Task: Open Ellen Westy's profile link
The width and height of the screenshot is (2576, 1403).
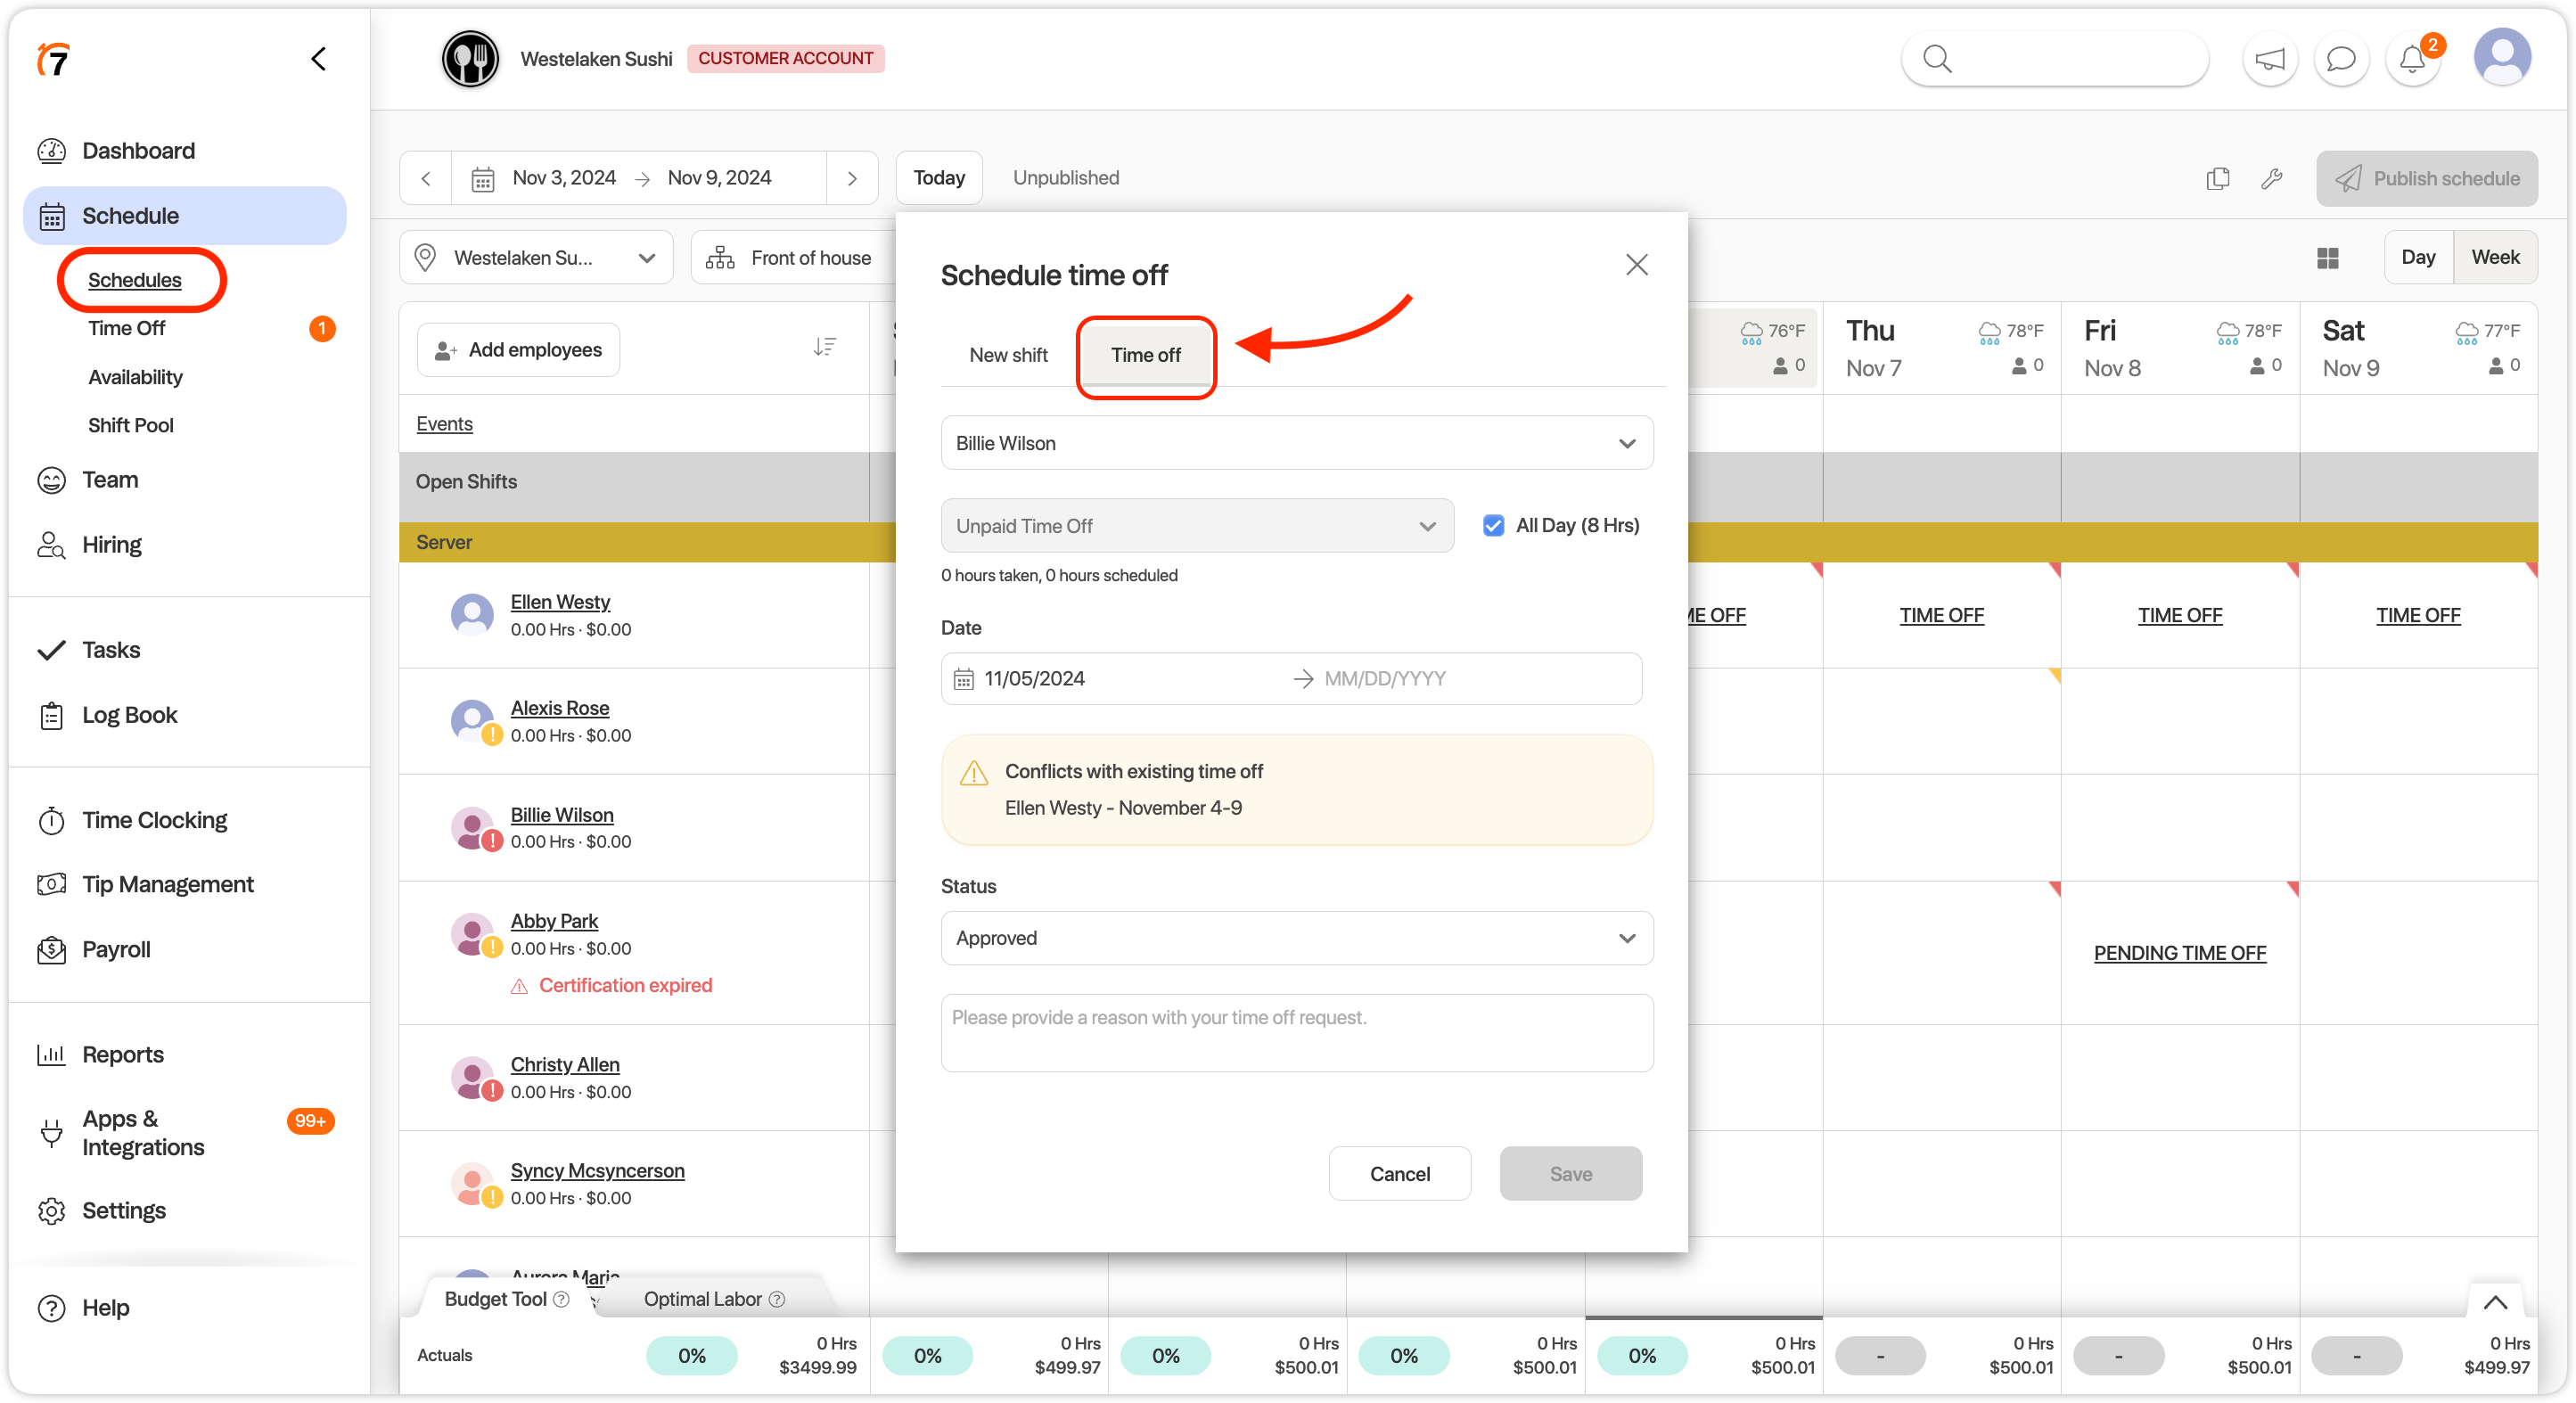Action: 560,602
